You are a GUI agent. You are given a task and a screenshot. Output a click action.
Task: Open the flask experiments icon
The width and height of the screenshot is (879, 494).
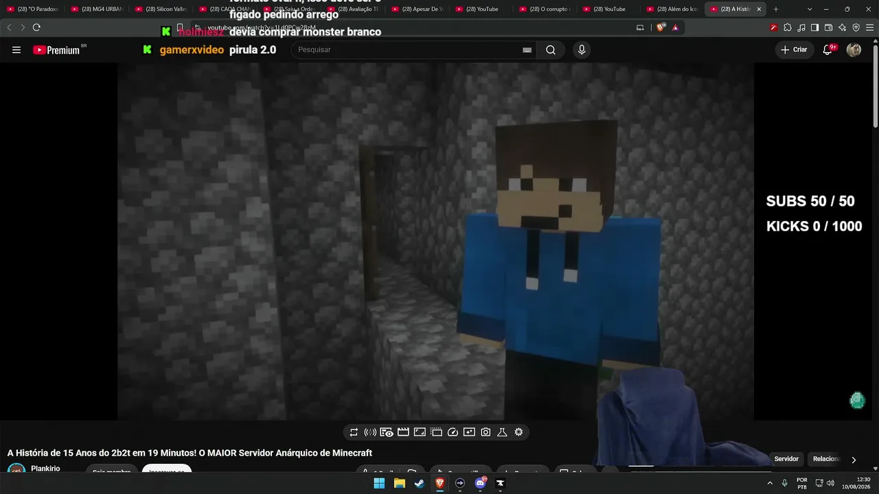coord(502,432)
